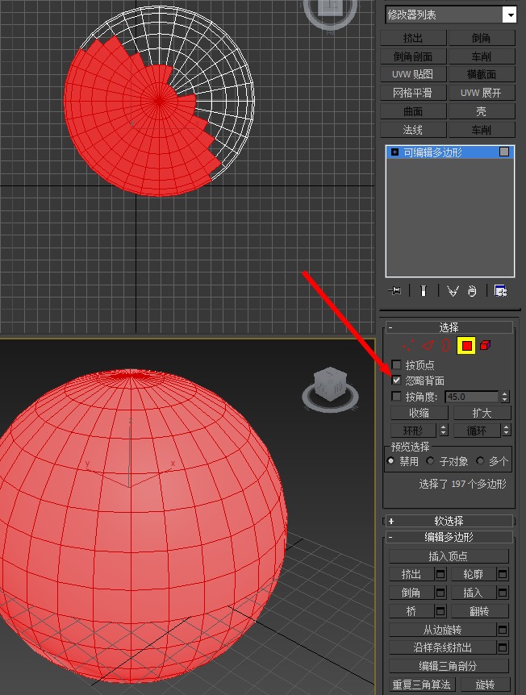The height and width of the screenshot is (695, 526).
Task: Click 编辑三角剖分 button
Action: (x=449, y=666)
